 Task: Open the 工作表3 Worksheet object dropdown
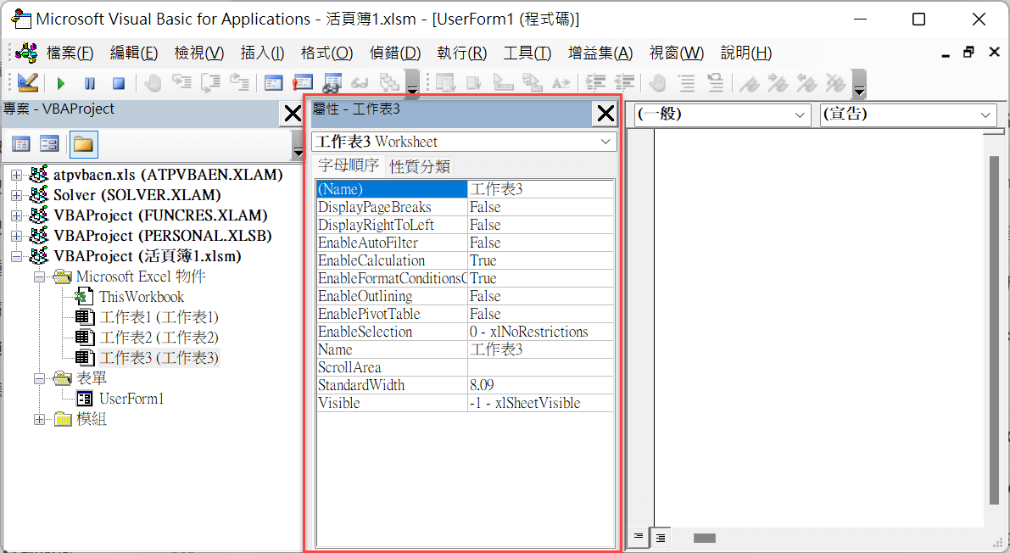tap(464, 142)
